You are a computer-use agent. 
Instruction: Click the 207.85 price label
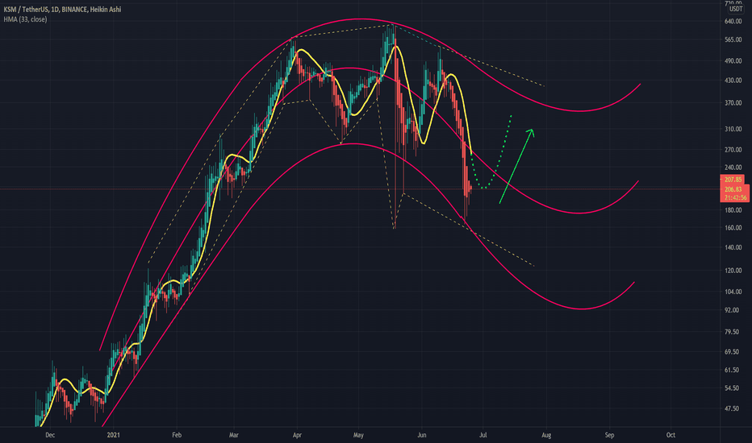pos(733,180)
